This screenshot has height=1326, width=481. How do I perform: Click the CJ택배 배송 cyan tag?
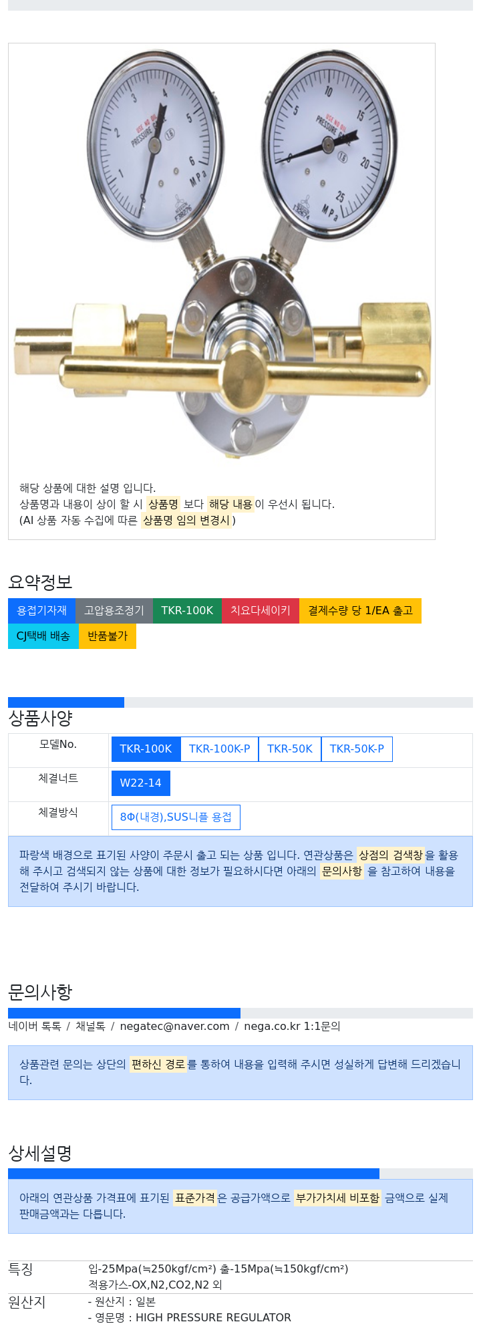click(43, 636)
